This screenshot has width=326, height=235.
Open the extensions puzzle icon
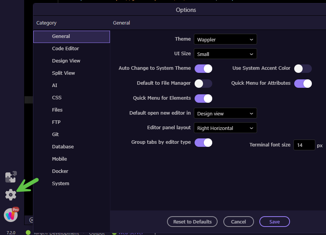11,177
